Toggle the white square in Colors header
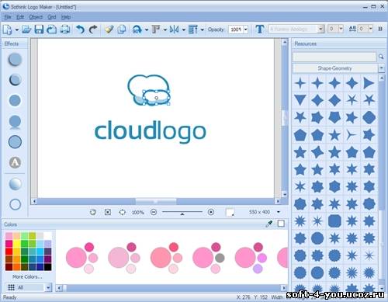The image size is (388, 302). 281,224
